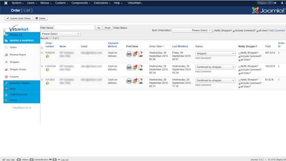This screenshot has height=161, width=286.
Task: Click printer icon for order PQ6E05
Action: tap(129, 54)
